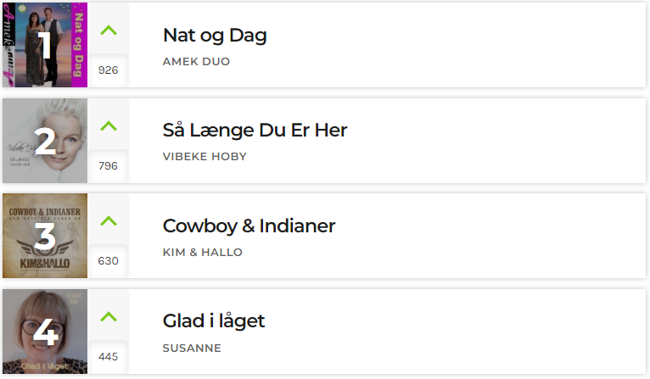Image resolution: width=650 pixels, height=379 pixels.
Task: Open Vibeke Hoby album cover thumbnail
Action: point(45,141)
